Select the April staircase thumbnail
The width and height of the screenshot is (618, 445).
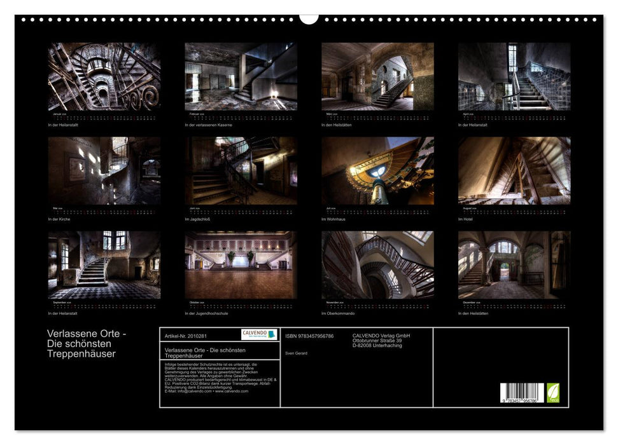(514, 76)
